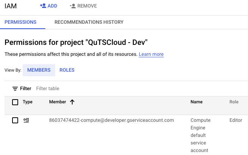Click the Role column header
248x155 pixels.
[234, 102]
